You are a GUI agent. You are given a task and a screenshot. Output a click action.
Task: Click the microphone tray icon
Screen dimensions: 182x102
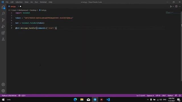point(151,99)
